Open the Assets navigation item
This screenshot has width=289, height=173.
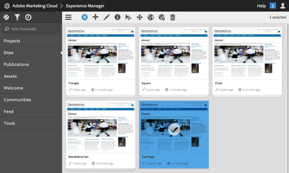click(10, 76)
